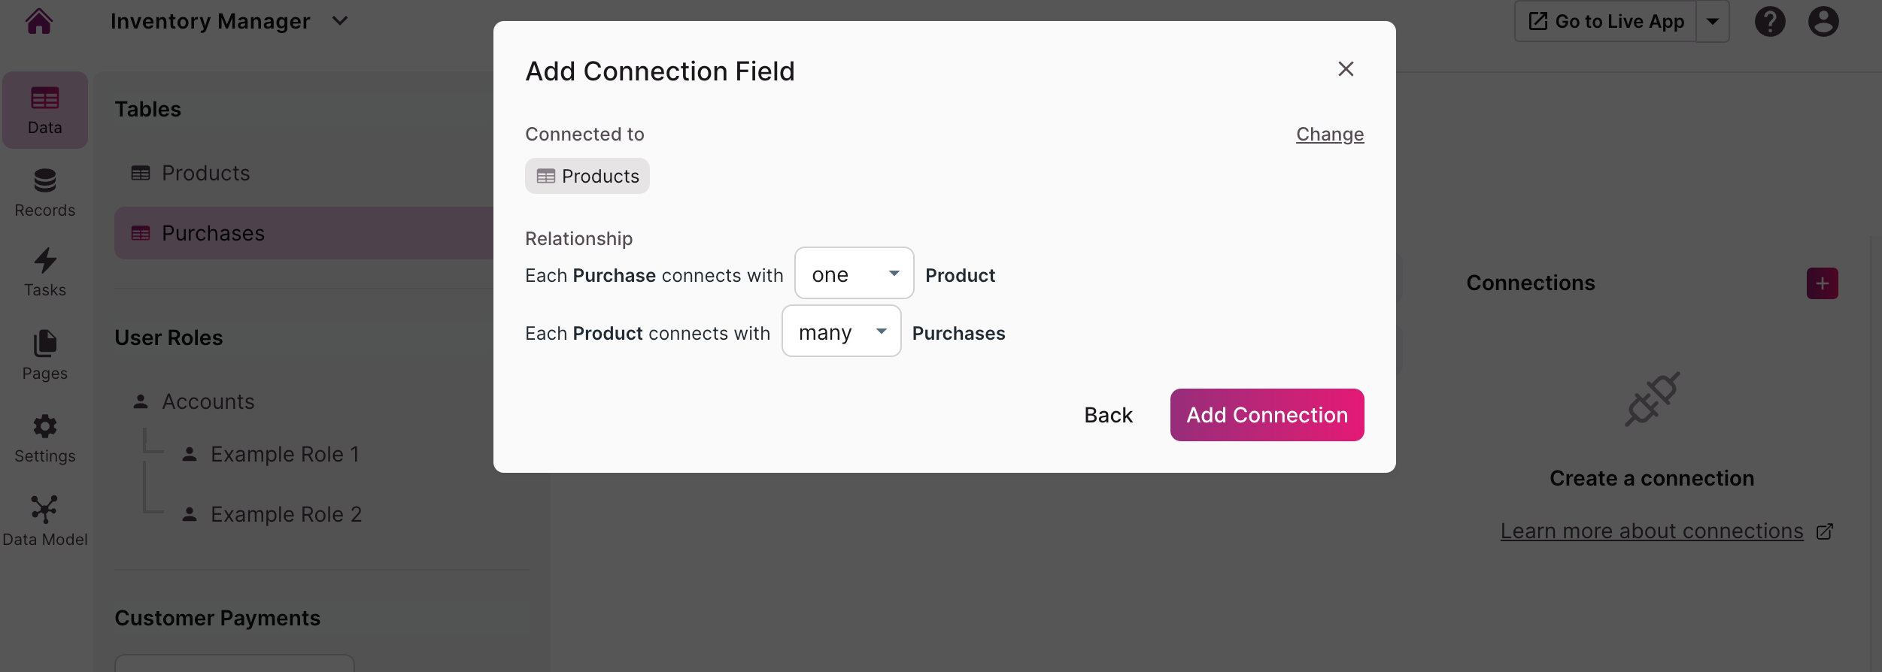Open the Records section in sidebar

click(x=45, y=193)
